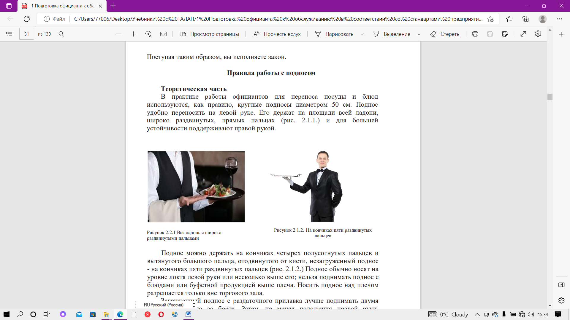Enter full screen mode
The height and width of the screenshot is (320, 570).
[x=523, y=34]
